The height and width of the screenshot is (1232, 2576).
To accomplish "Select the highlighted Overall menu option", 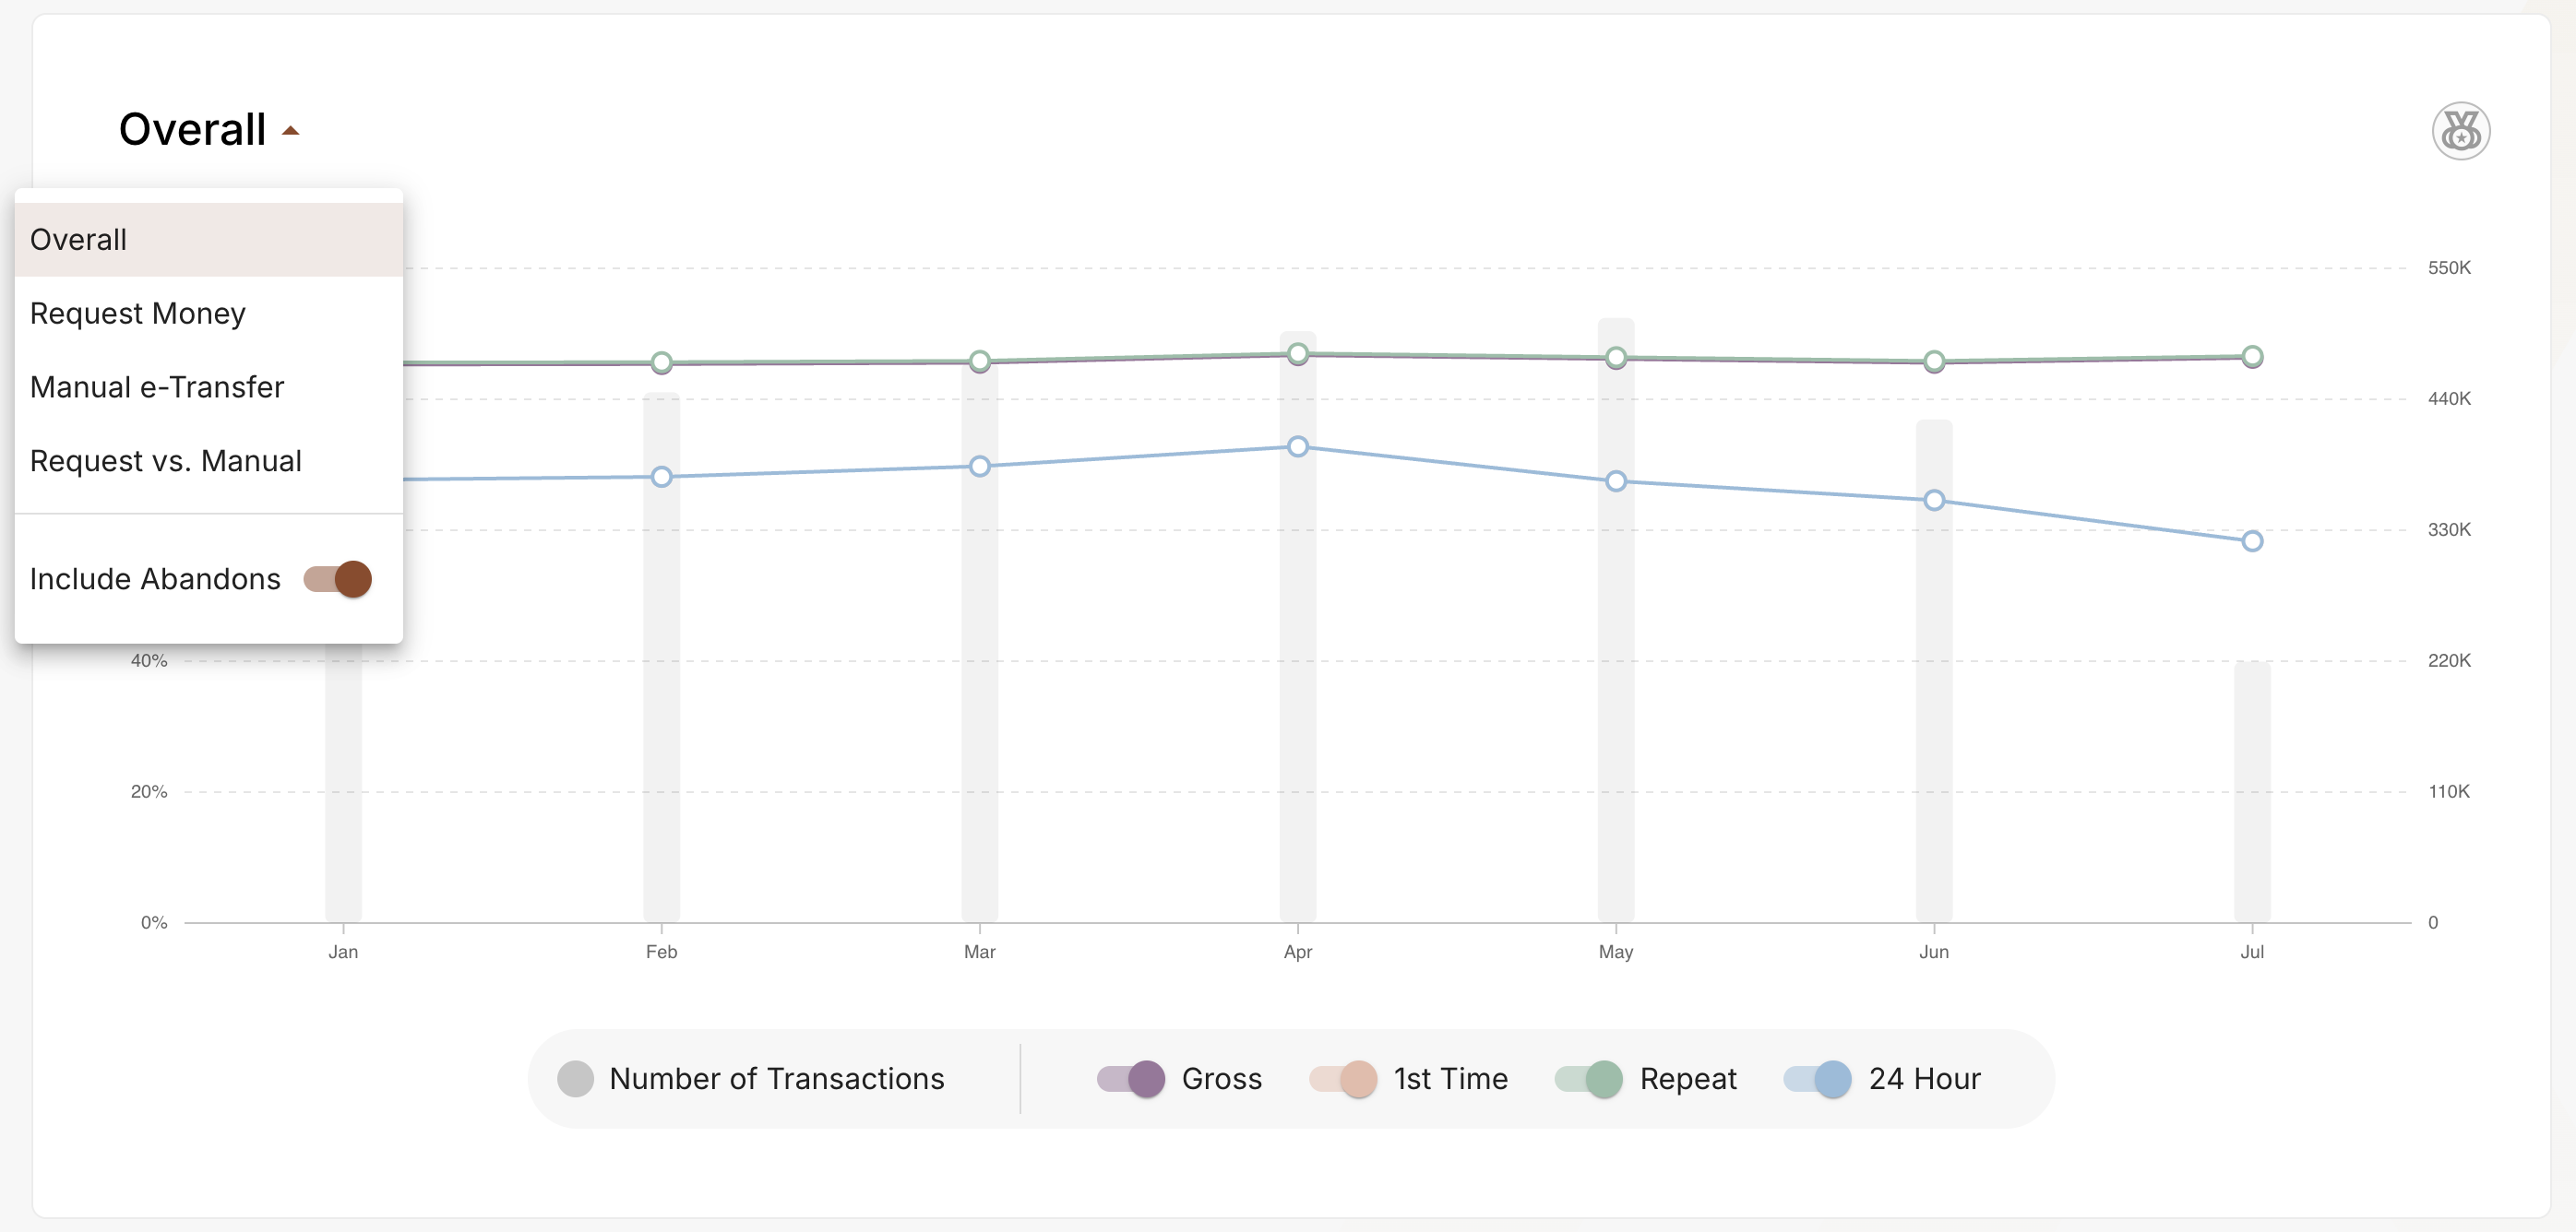I will [78, 239].
